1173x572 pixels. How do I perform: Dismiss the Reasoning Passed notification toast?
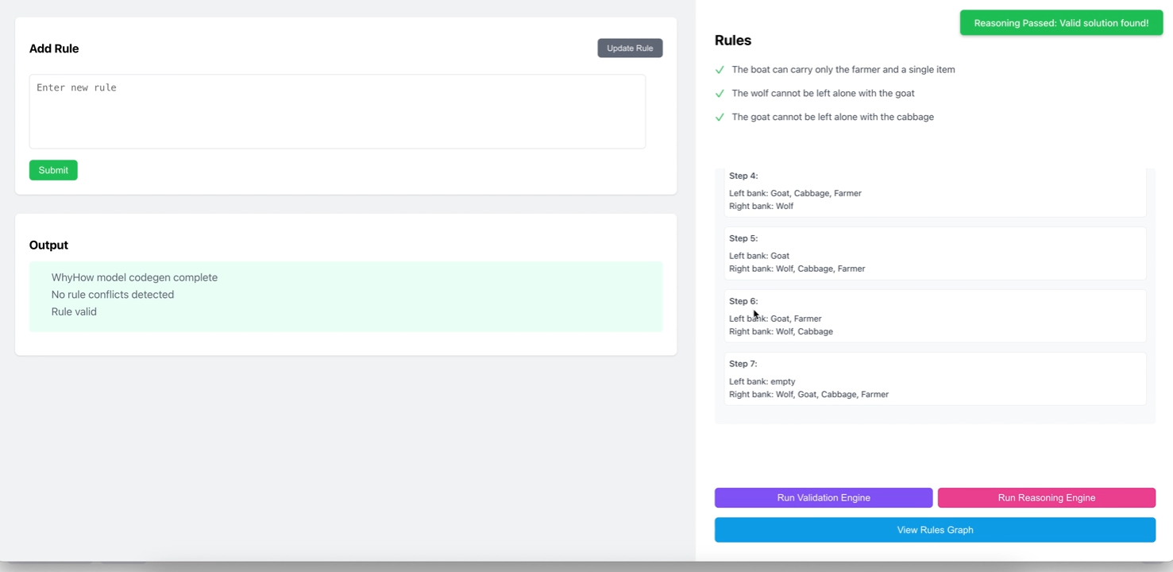[x=1061, y=23]
